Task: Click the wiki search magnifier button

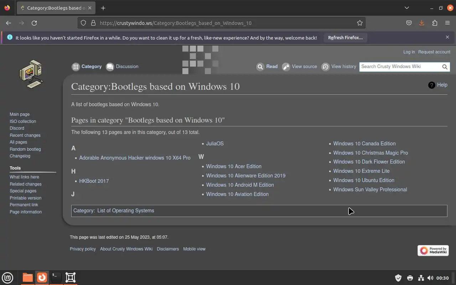Action: (x=445, y=67)
